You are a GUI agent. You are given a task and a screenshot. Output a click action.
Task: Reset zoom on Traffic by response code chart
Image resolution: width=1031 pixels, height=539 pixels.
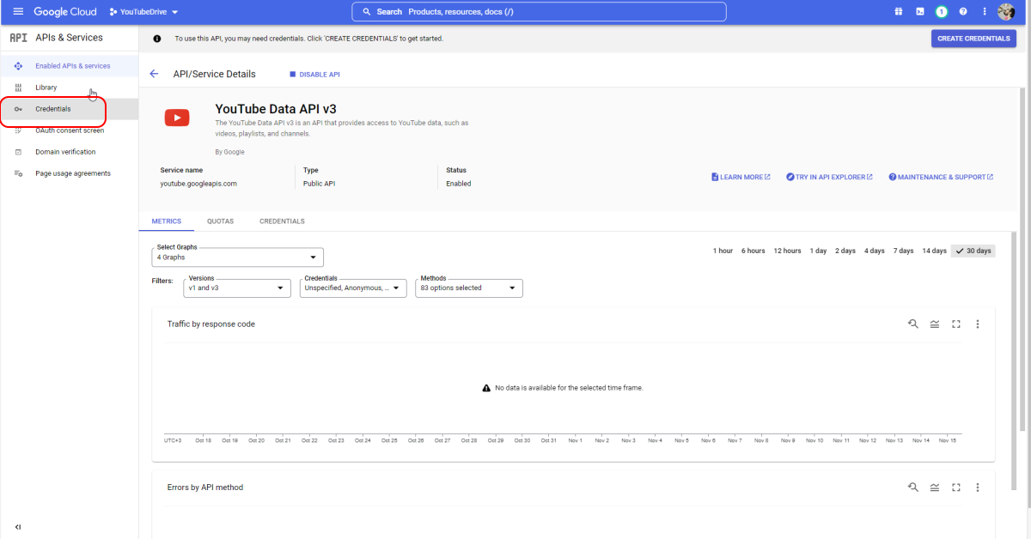tap(913, 324)
